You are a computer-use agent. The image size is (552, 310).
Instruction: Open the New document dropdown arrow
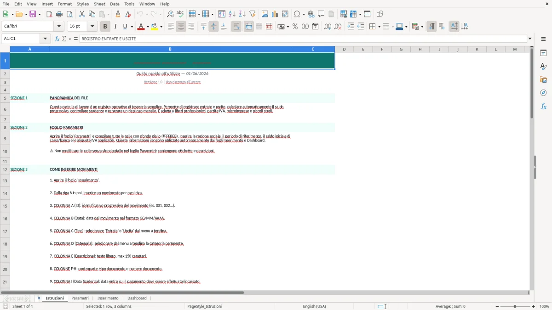[12, 14]
